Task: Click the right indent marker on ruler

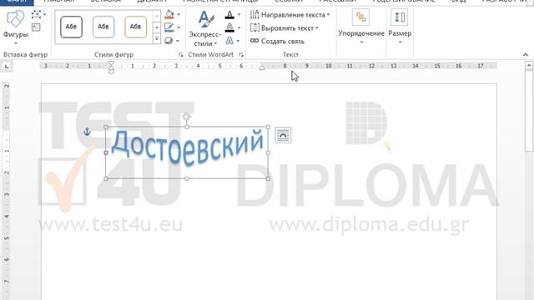Action: tap(262, 67)
